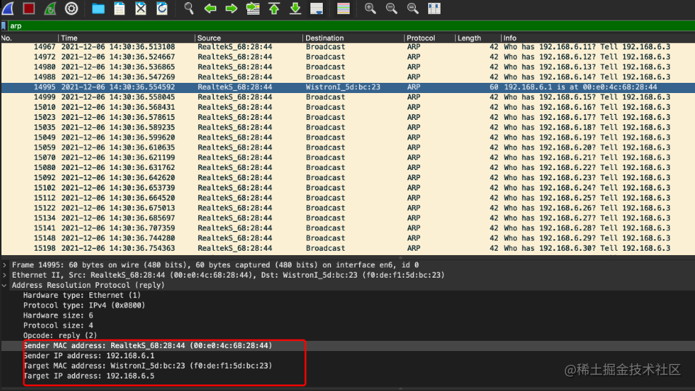Select packet 14988 asking for 192.168.6.14

(x=347, y=77)
